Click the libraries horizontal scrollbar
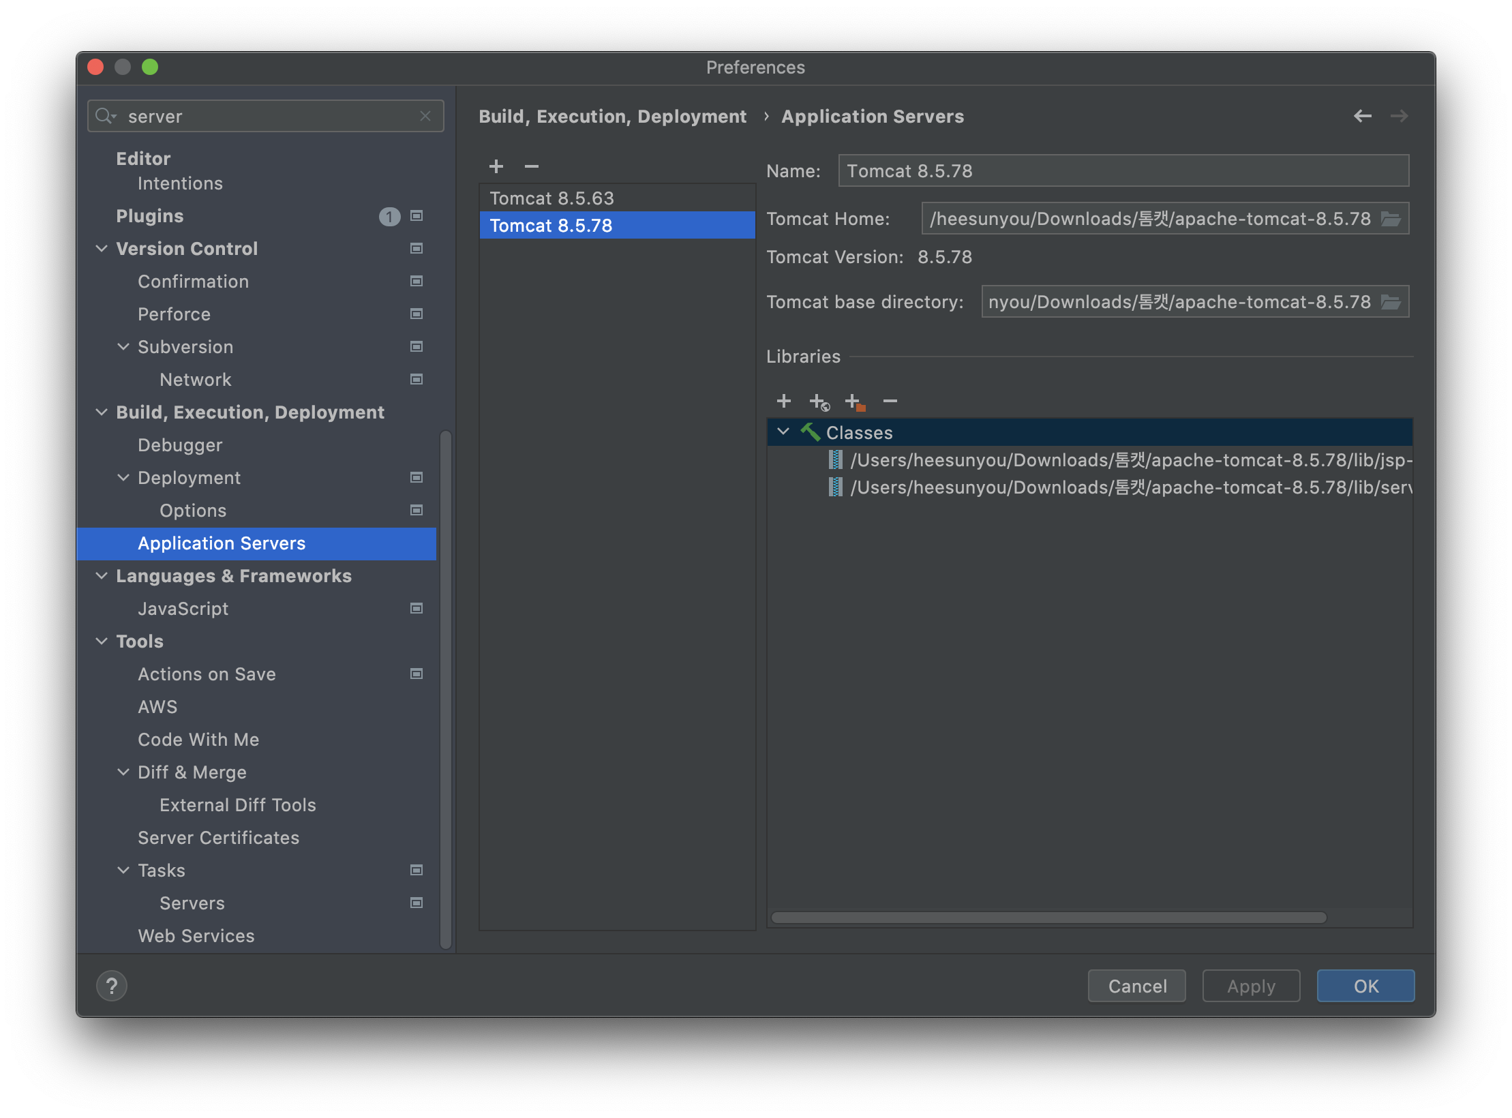The height and width of the screenshot is (1118, 1512). pyautogui.click(x=1048, y=918)
